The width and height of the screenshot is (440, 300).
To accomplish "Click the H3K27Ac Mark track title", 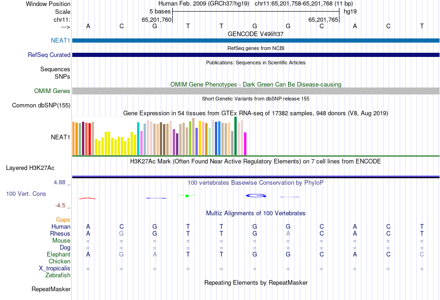I will tap(256, 162).
